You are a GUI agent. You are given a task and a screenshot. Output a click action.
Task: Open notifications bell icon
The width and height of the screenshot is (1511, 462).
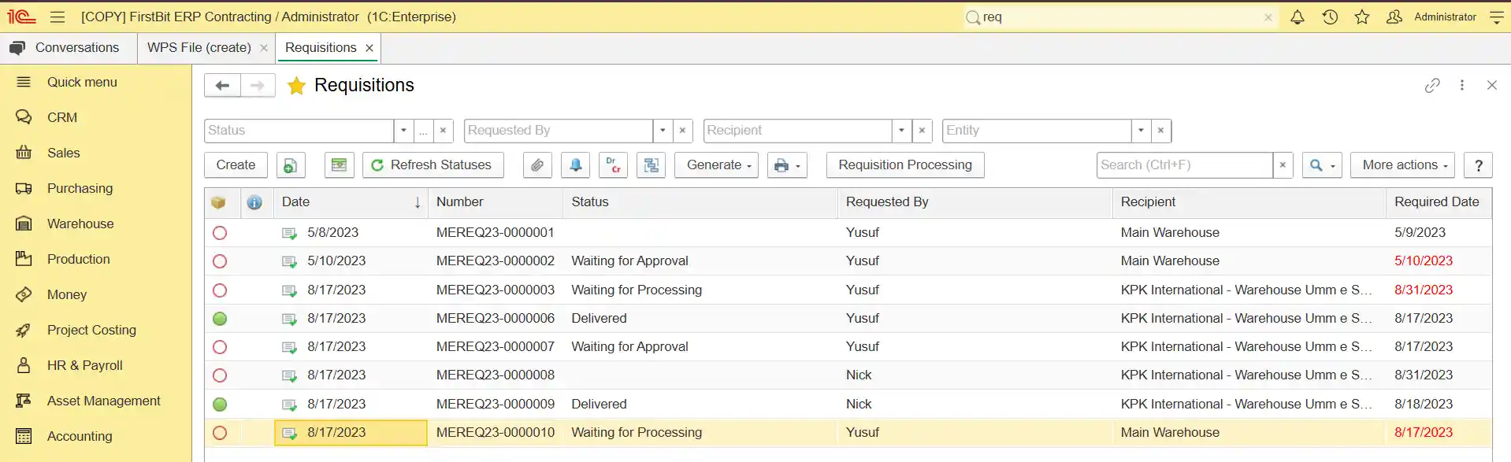1297,17
